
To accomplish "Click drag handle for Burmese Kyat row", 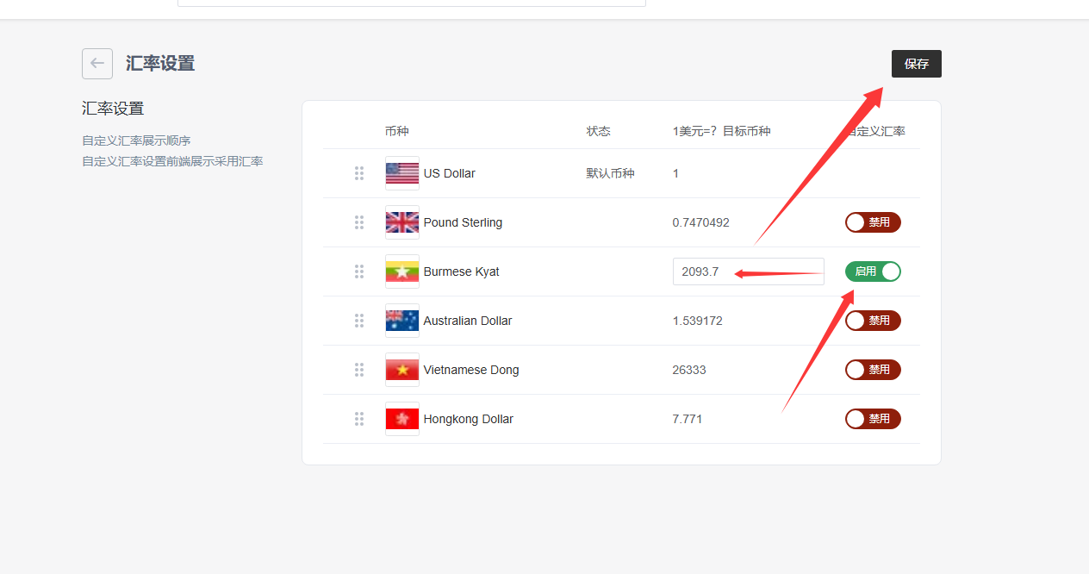I will point(359,271).
